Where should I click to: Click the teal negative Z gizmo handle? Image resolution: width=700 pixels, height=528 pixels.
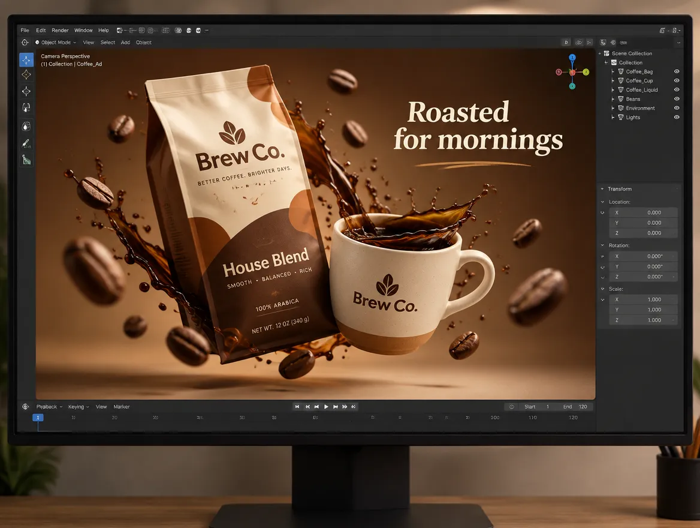coord(572,86)
